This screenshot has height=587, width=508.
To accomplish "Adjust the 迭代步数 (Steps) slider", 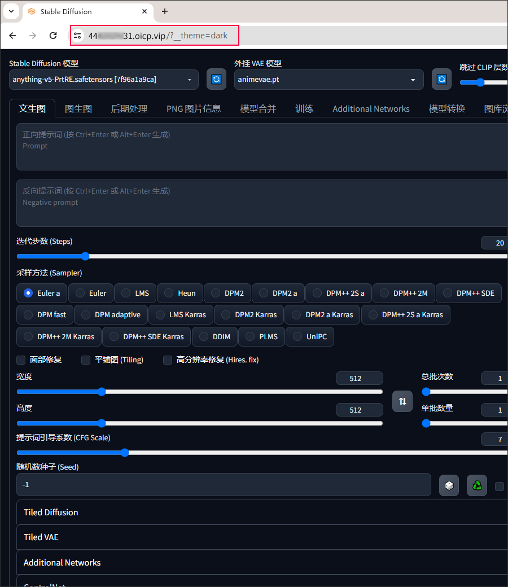I will pos(85,256).
